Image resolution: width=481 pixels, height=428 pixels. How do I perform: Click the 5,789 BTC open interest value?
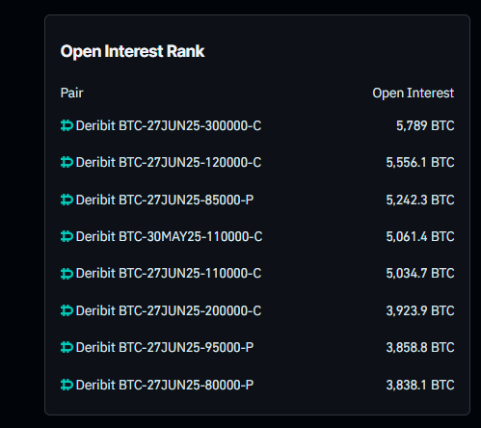[x=425, y=125]
